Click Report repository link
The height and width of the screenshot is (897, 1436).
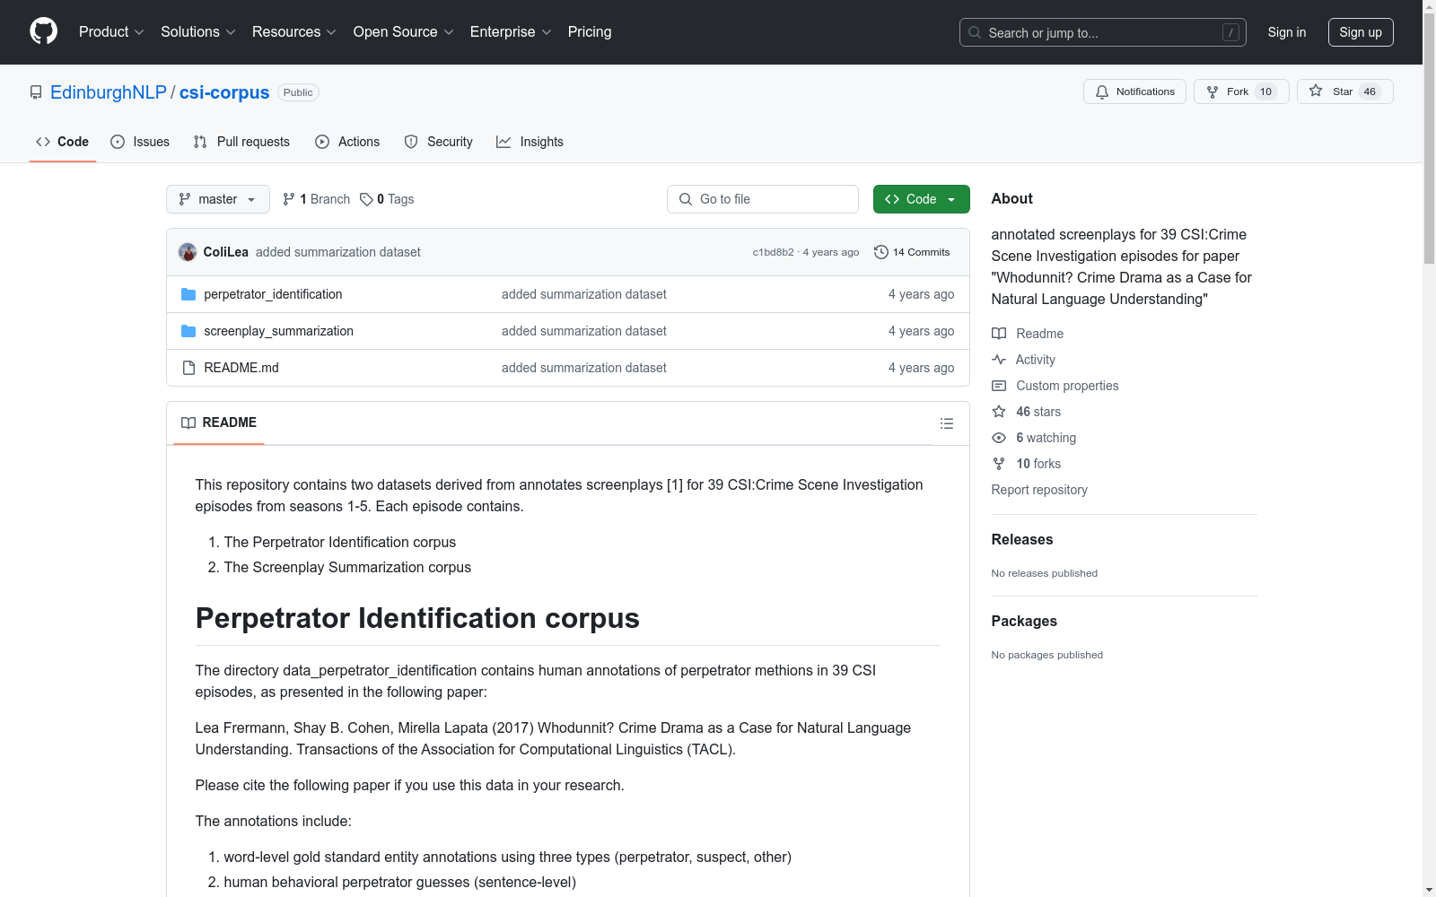coord(1039,490)
